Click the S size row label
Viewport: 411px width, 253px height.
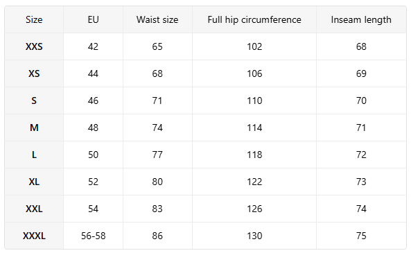34,101
